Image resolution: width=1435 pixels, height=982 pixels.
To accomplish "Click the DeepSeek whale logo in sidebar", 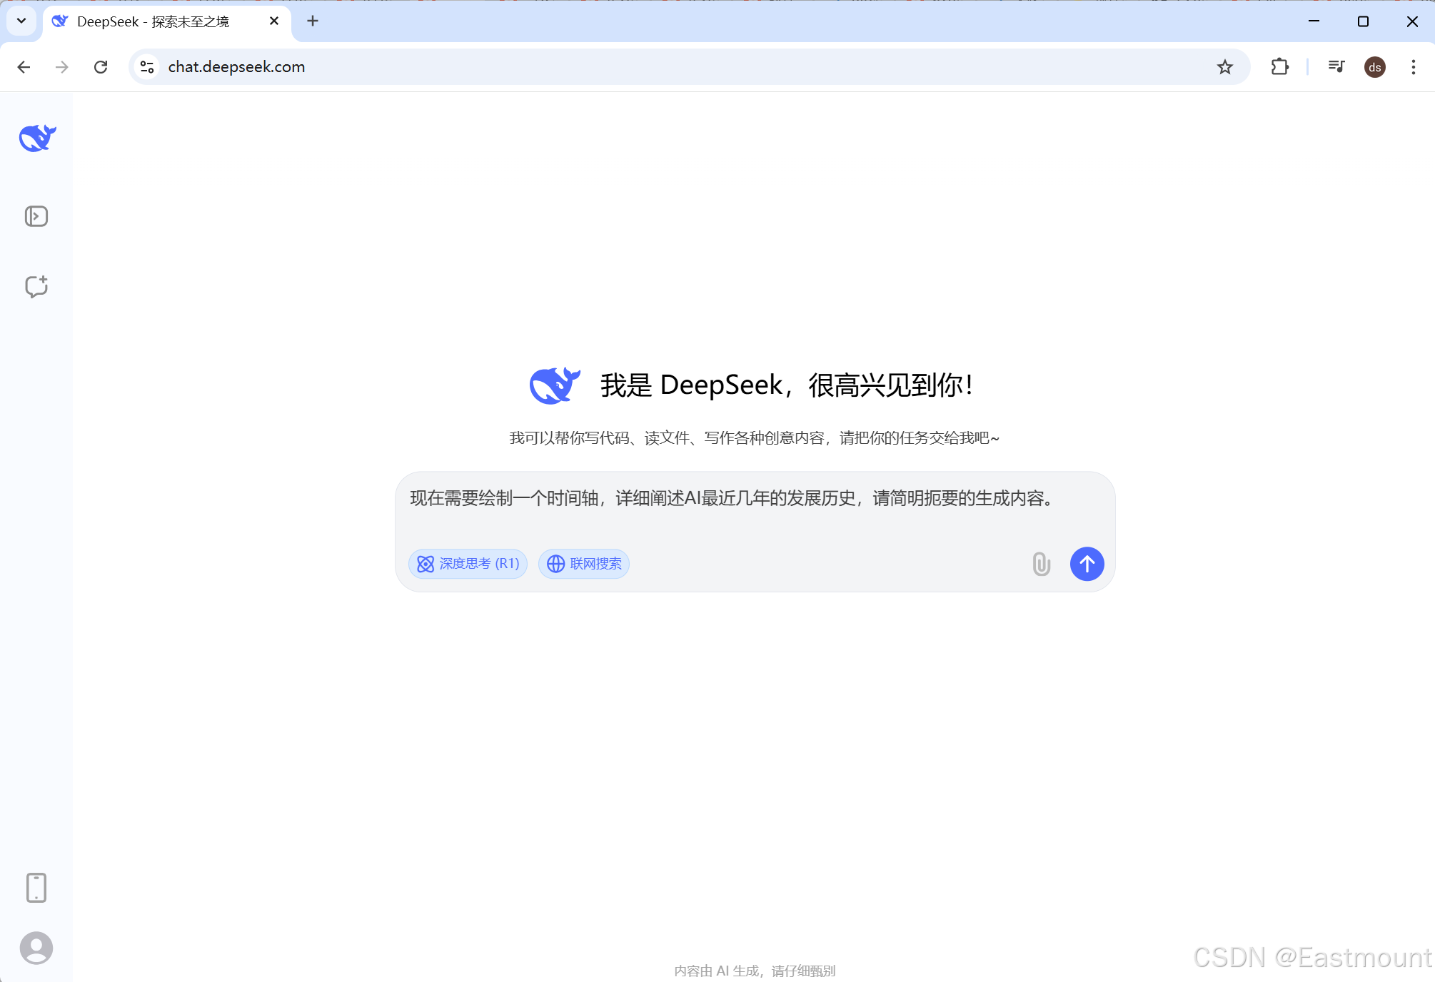I will click(x=37, y=138).
